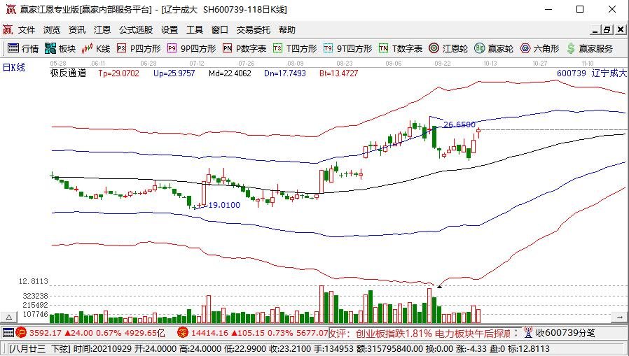The width and height of the screenshot is (629, 356).
Task: Open the 行情 quotes toolbar view
Action: [23, 49]
